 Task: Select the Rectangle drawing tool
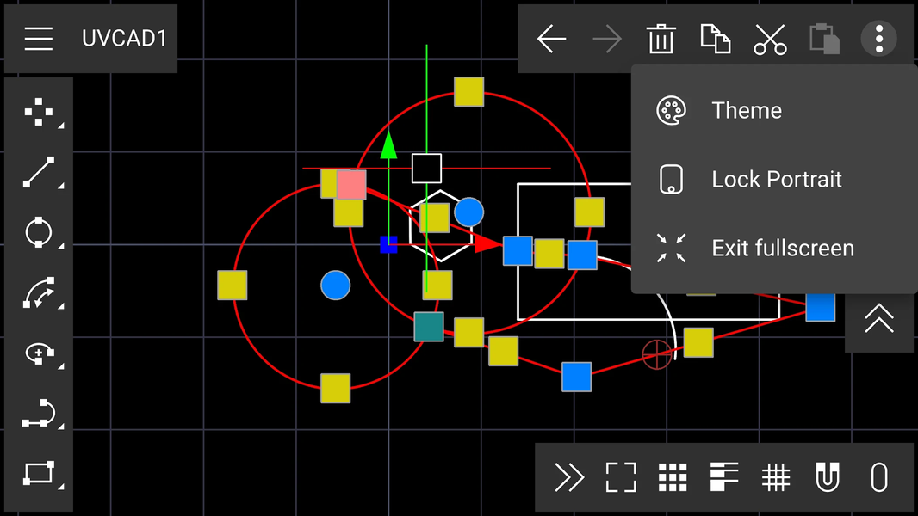pyautogui.click(x=39, y=473)
